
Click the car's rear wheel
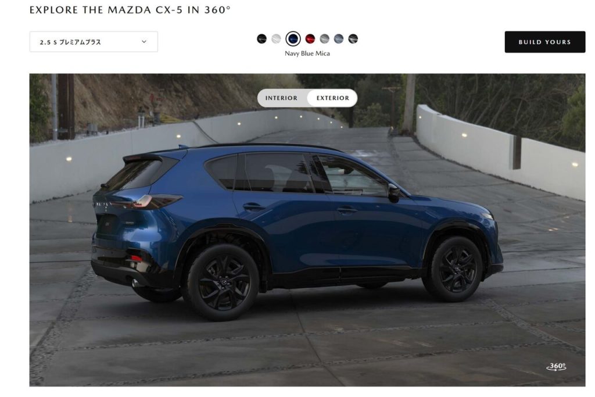224,282
